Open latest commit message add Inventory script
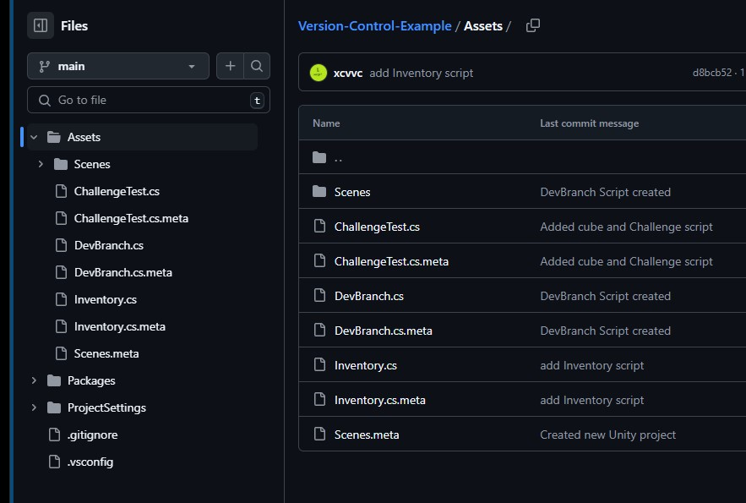 (x=421, y=73)
